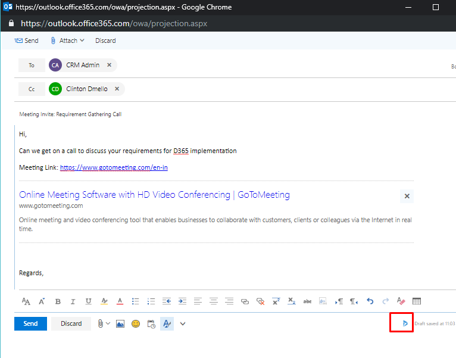The height and width of the screenshot is (358, 456).
Task: Click the www.gotomeeting.com preview domain text
Action: click(x=51, y=206)
